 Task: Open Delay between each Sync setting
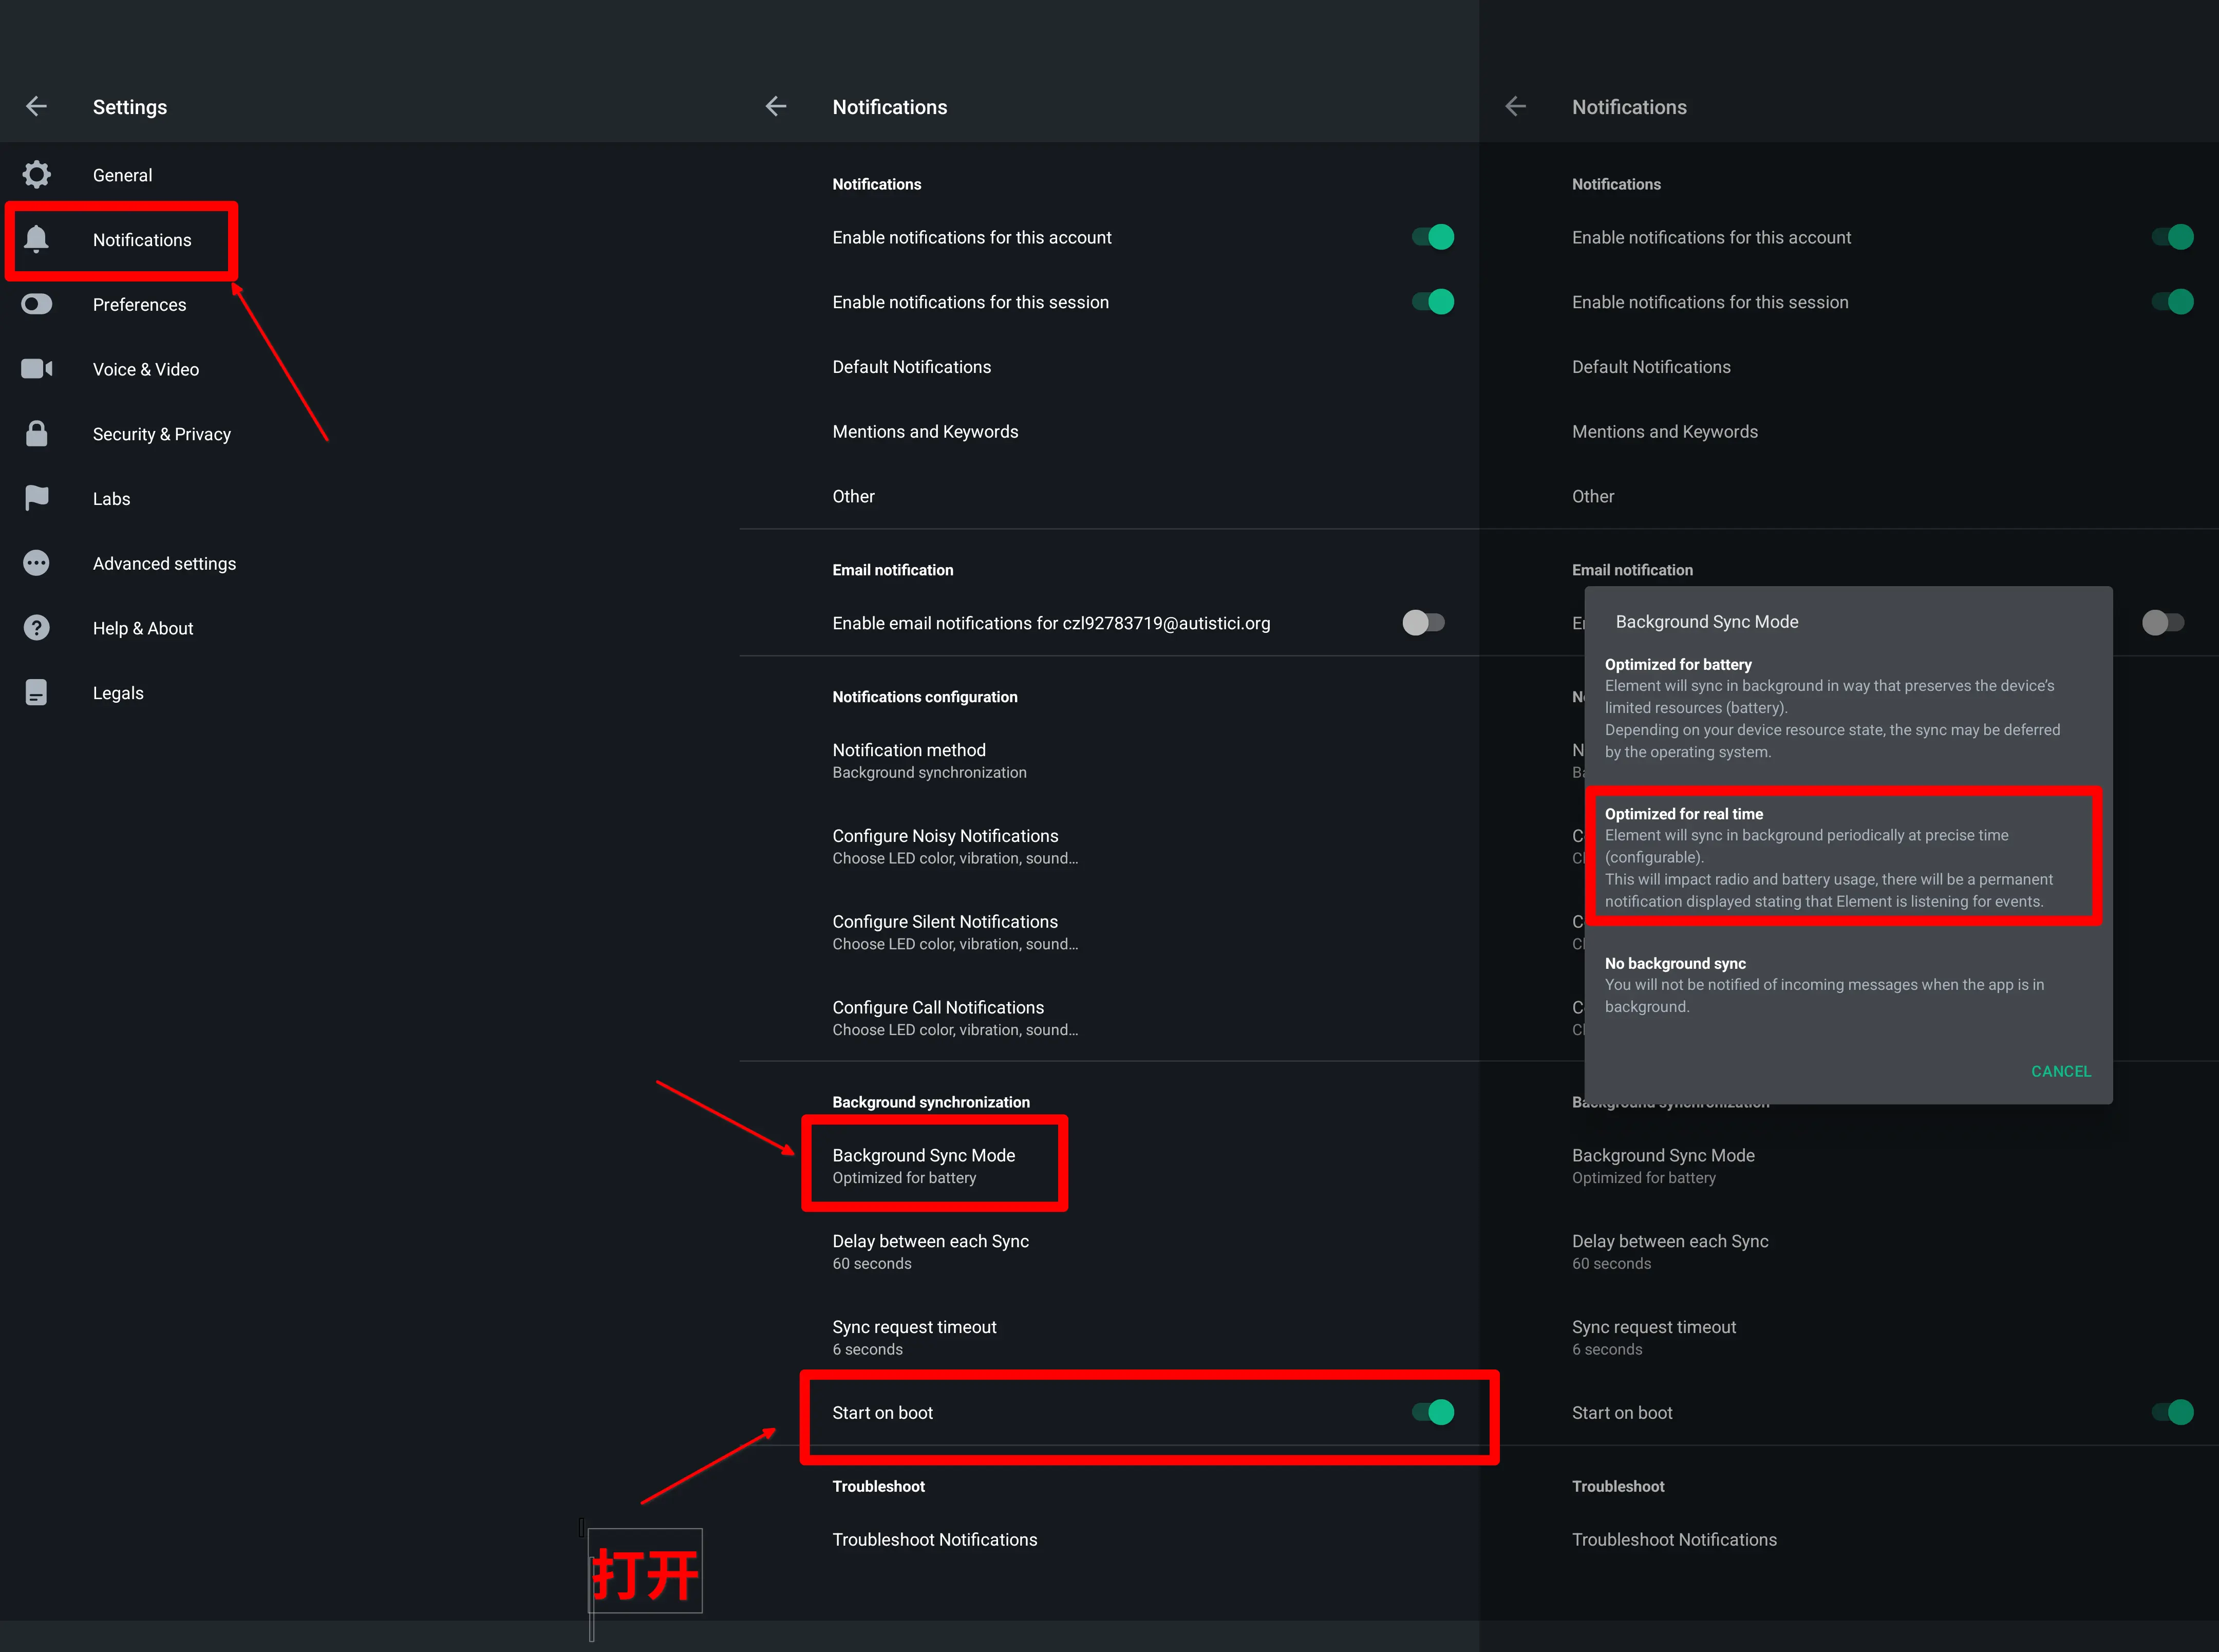click(x=1109, y=1252)
